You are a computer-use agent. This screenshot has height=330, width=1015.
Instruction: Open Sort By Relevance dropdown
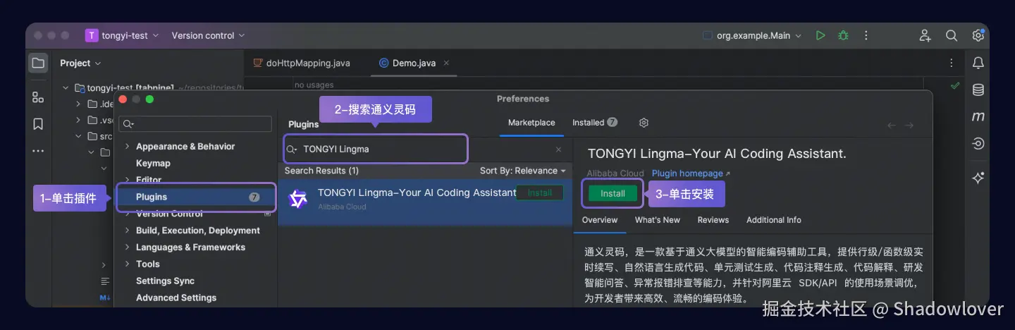[x=523, y=171]
